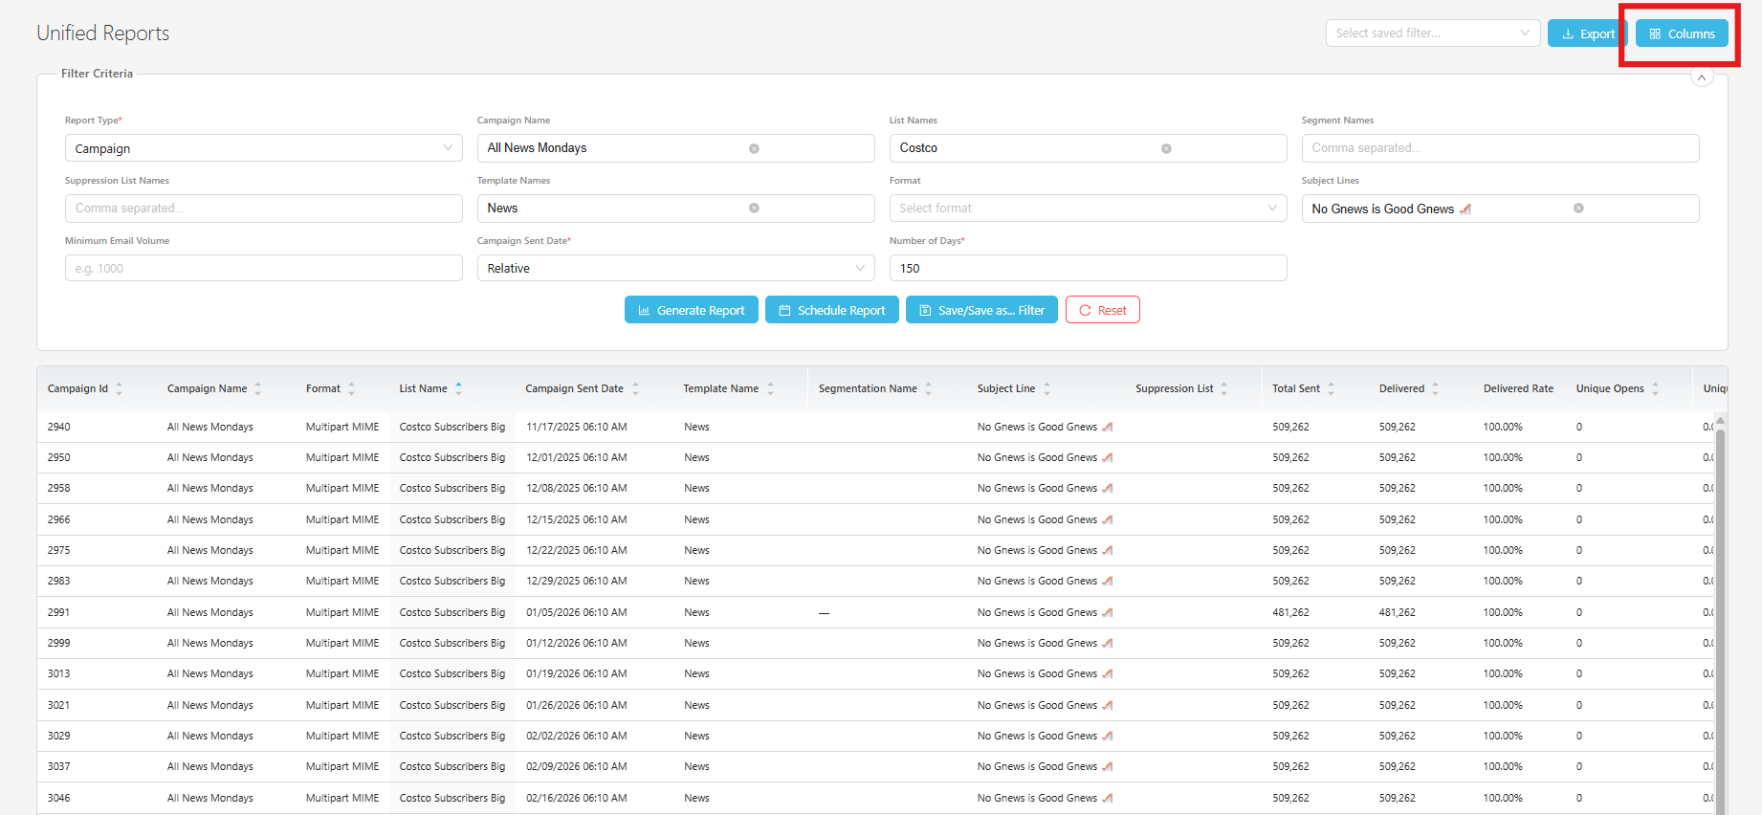
Task: Open the Columns chooser
Action: pos(1681,33)
